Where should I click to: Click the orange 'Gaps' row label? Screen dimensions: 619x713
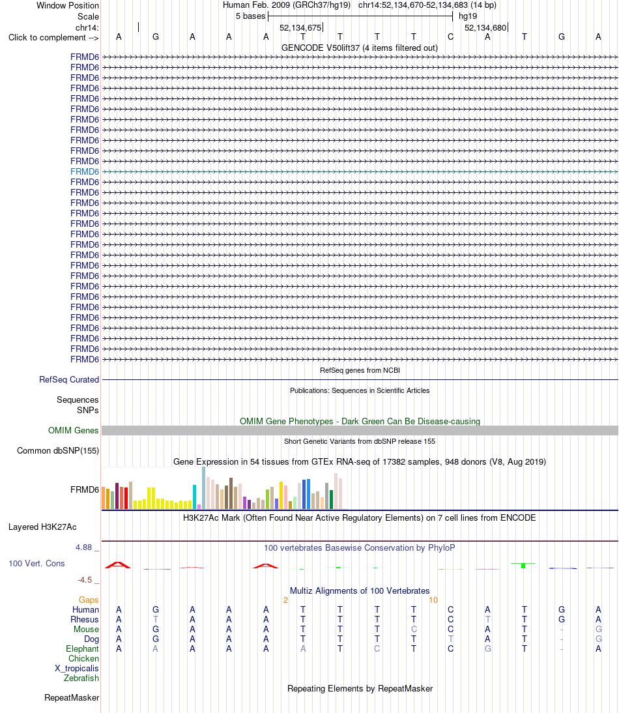pyautogui.click(x=89, y=600)
